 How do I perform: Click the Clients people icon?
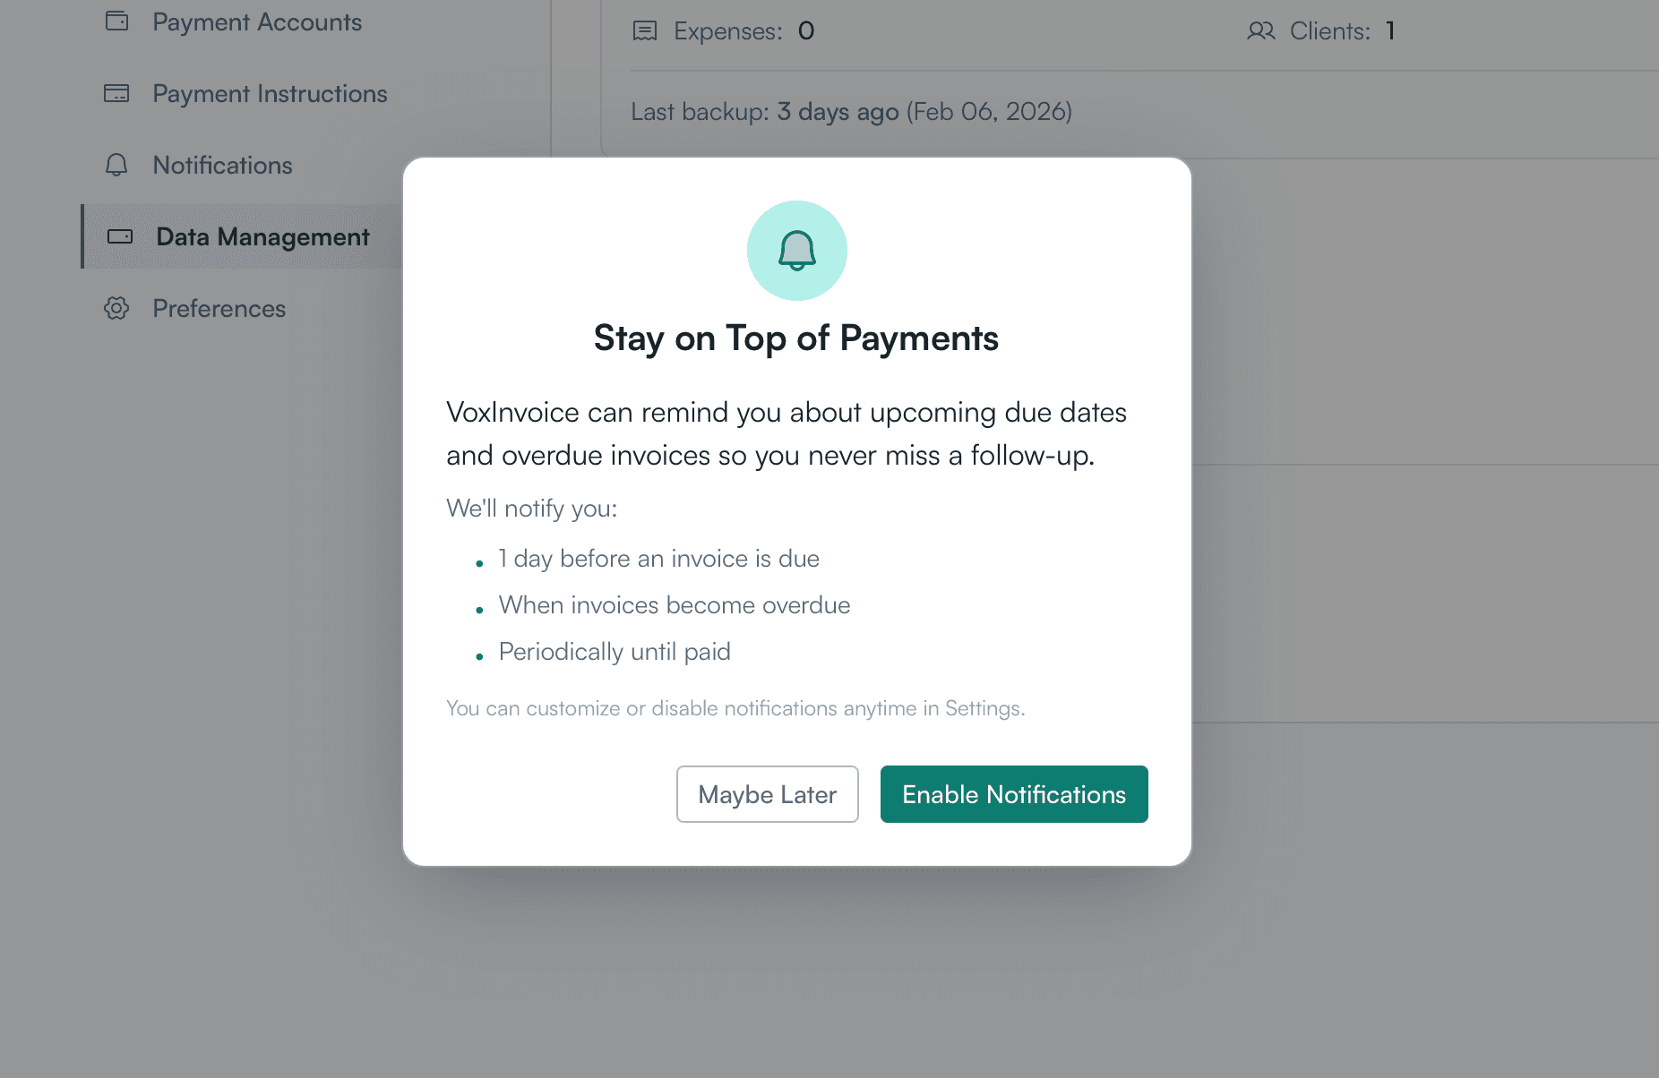tap(1261, 30)
